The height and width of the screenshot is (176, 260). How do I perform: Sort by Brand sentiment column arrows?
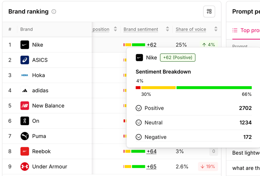pyautogui.click(x=168, y=29)
